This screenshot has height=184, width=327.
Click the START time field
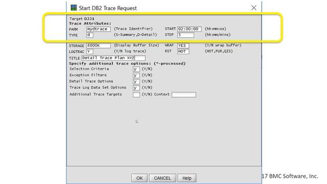coord(190,29)
